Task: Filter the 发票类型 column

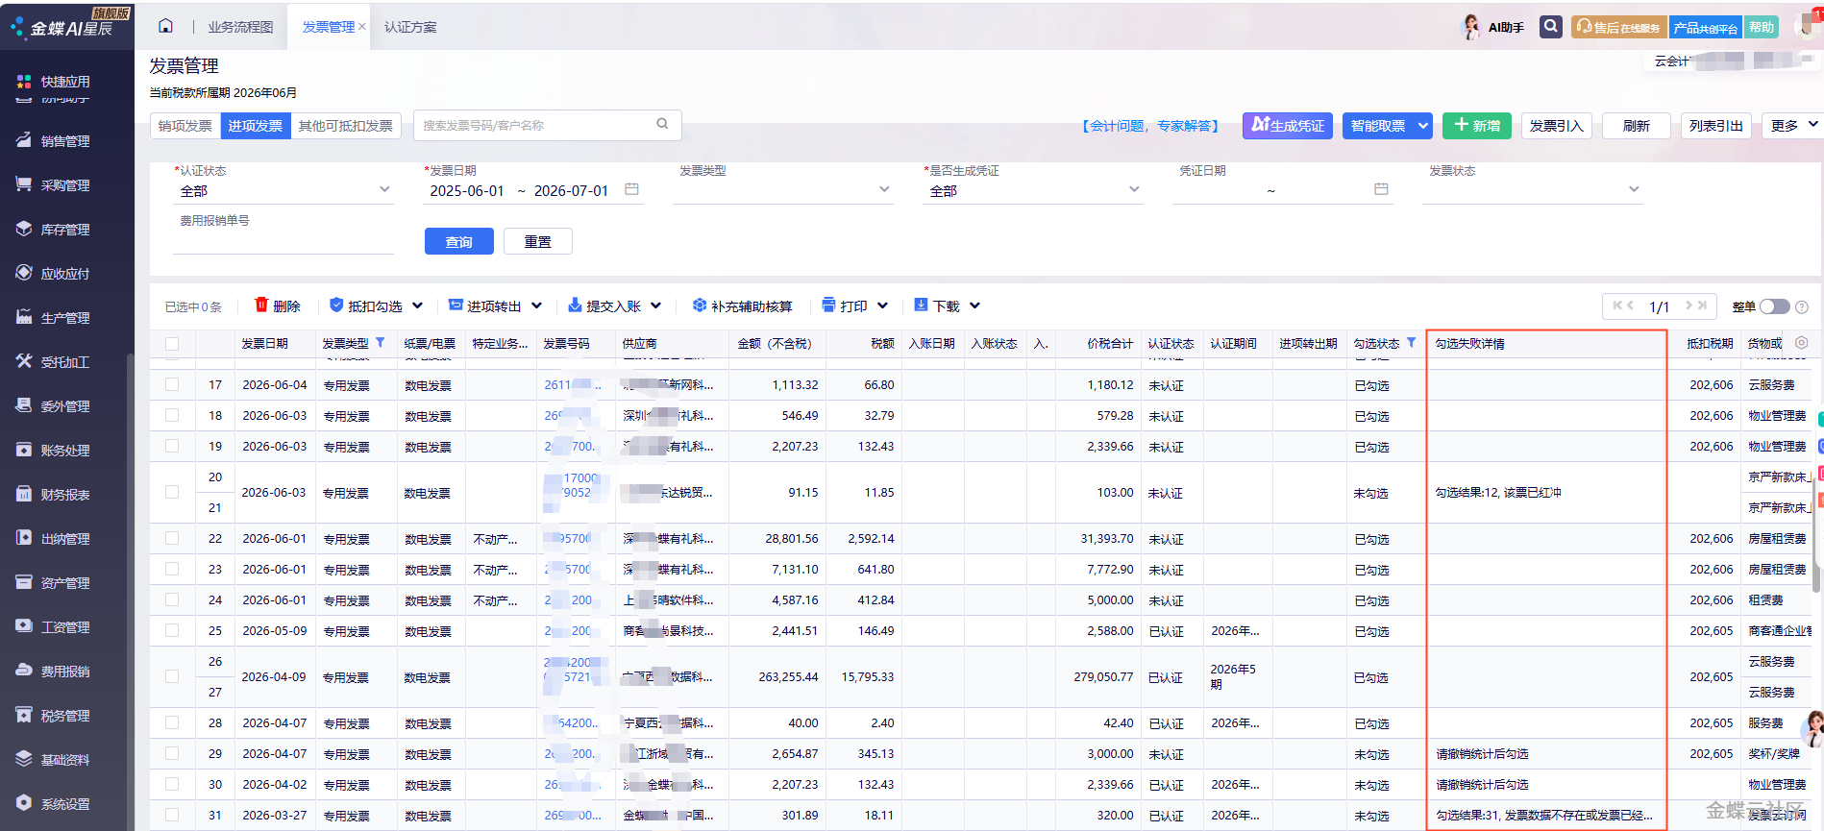Action: (381, 343)
